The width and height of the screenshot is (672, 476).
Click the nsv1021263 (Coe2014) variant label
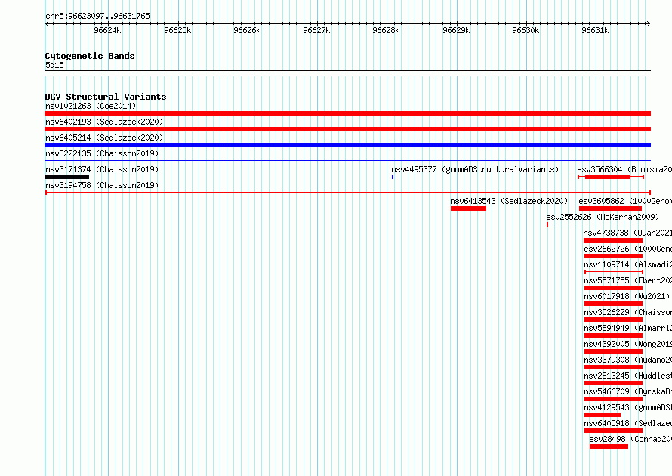tap(91, 106)
